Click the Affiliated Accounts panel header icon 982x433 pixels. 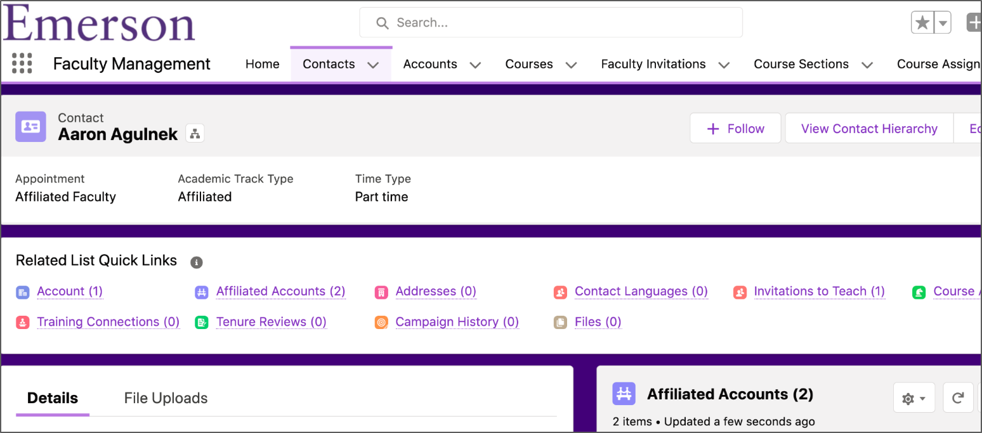tap(624, 394)
